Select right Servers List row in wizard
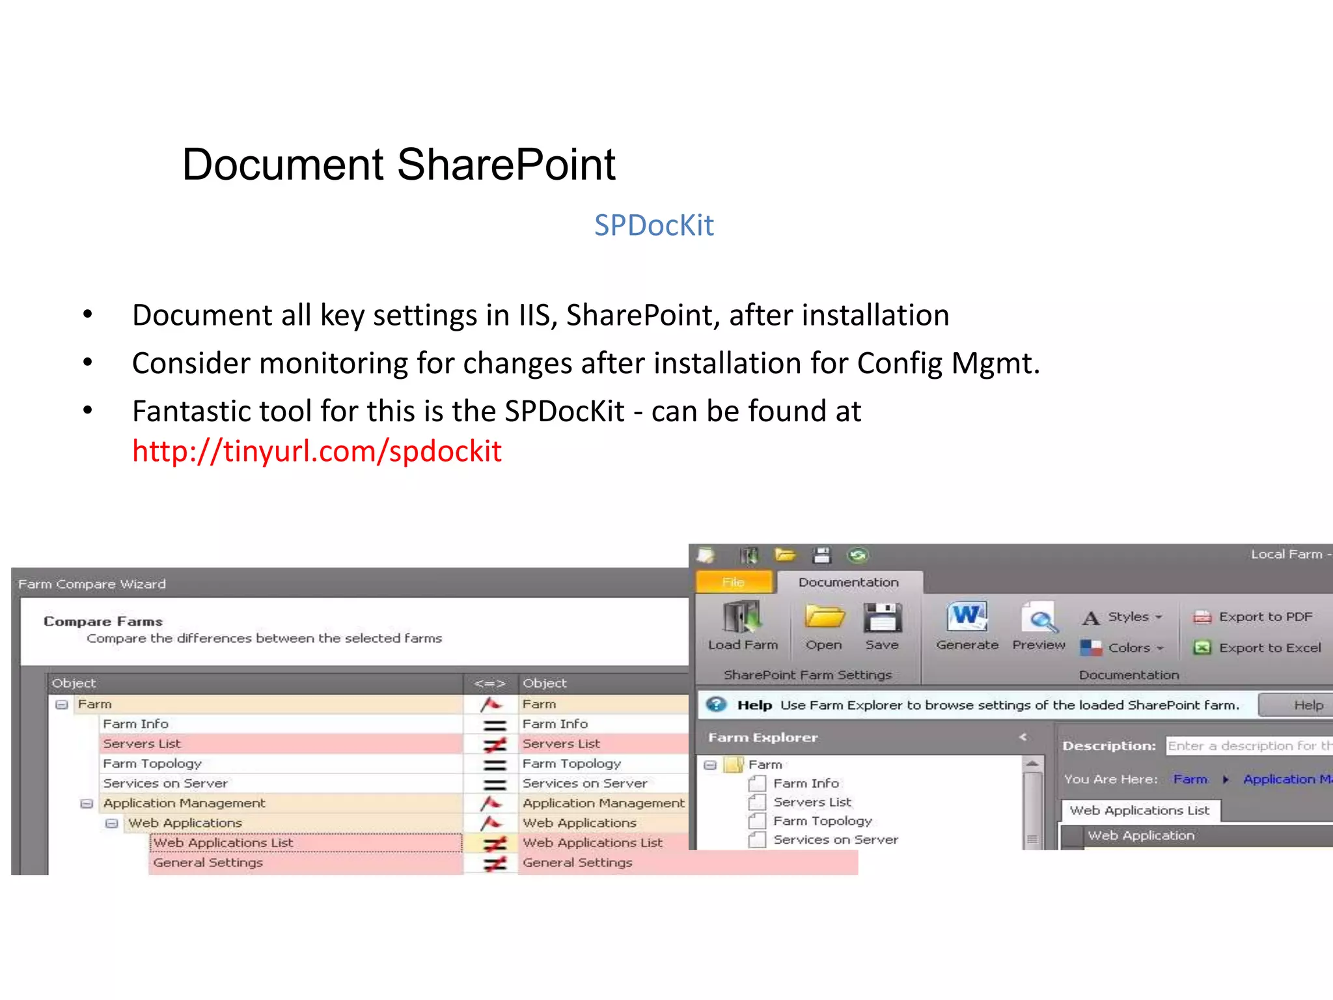 603,743
